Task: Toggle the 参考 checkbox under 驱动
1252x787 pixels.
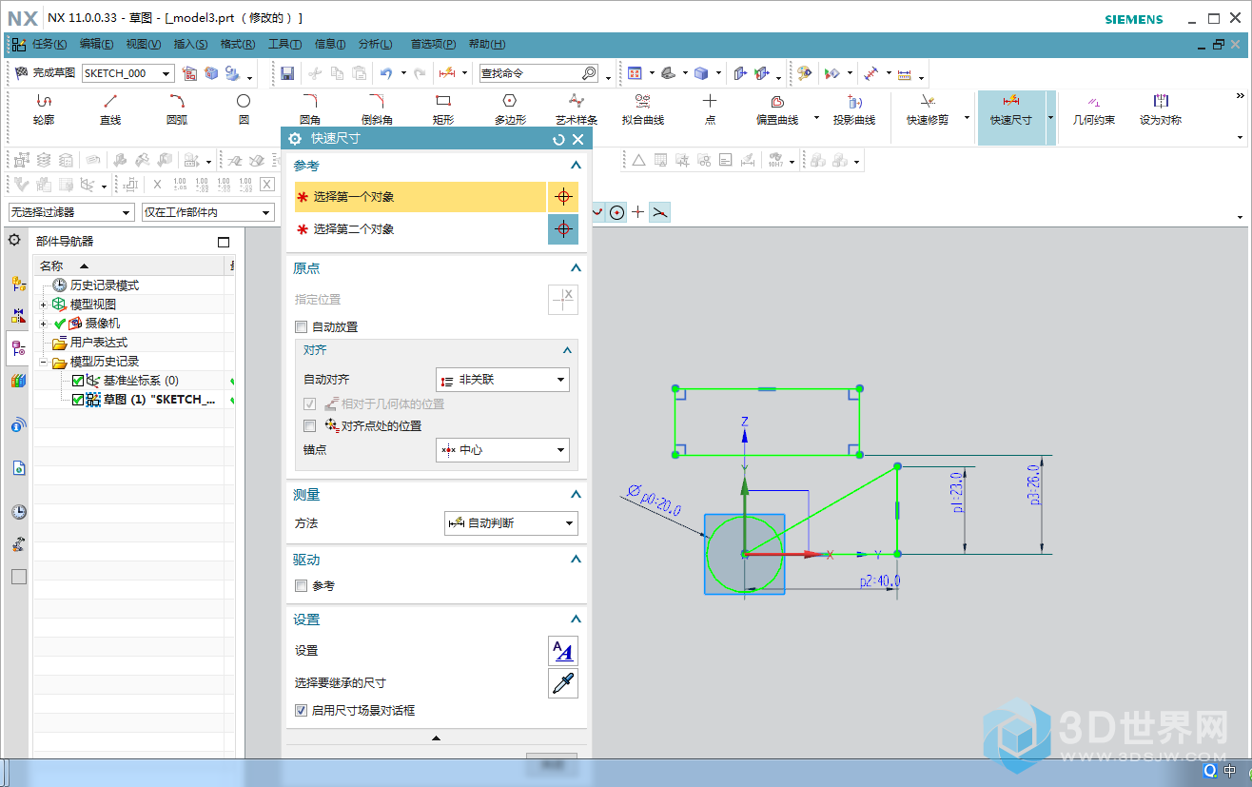Action: click(x=301, y=586)
